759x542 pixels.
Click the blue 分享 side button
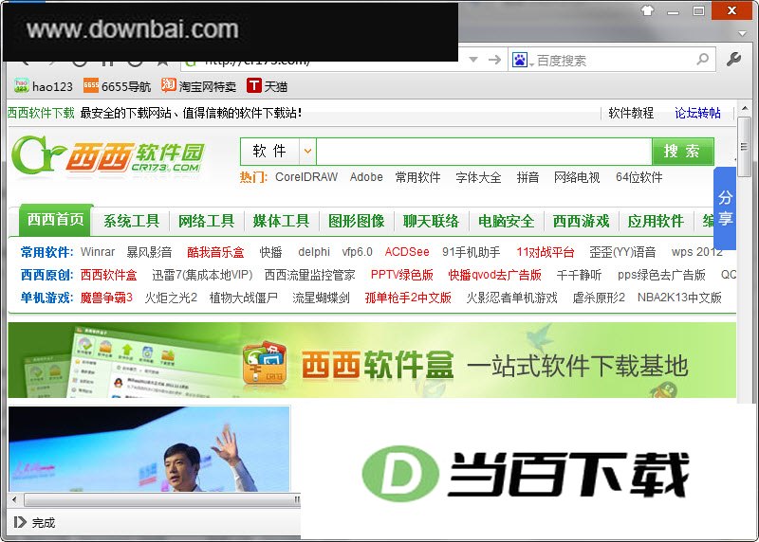tap(725, 208)
